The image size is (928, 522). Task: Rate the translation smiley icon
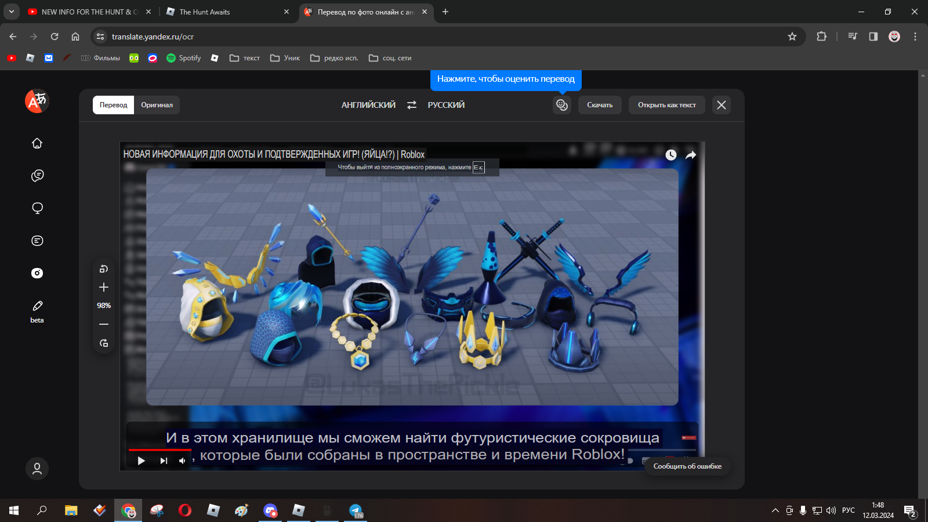coord(562,105)
